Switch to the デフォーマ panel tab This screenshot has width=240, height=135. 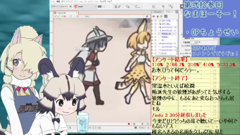click(169, 12)
